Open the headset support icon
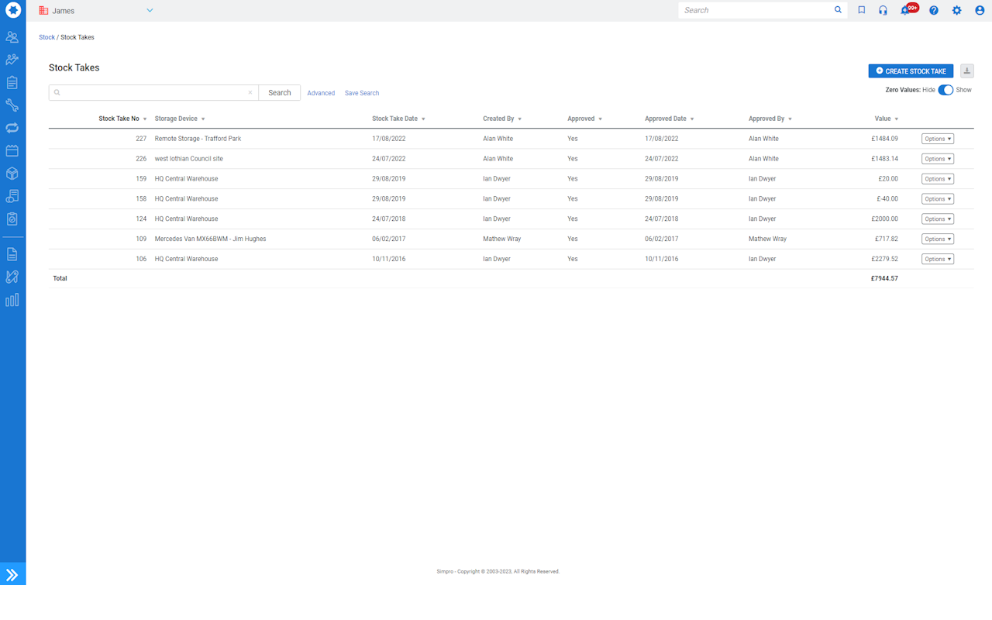 [883, 11]
